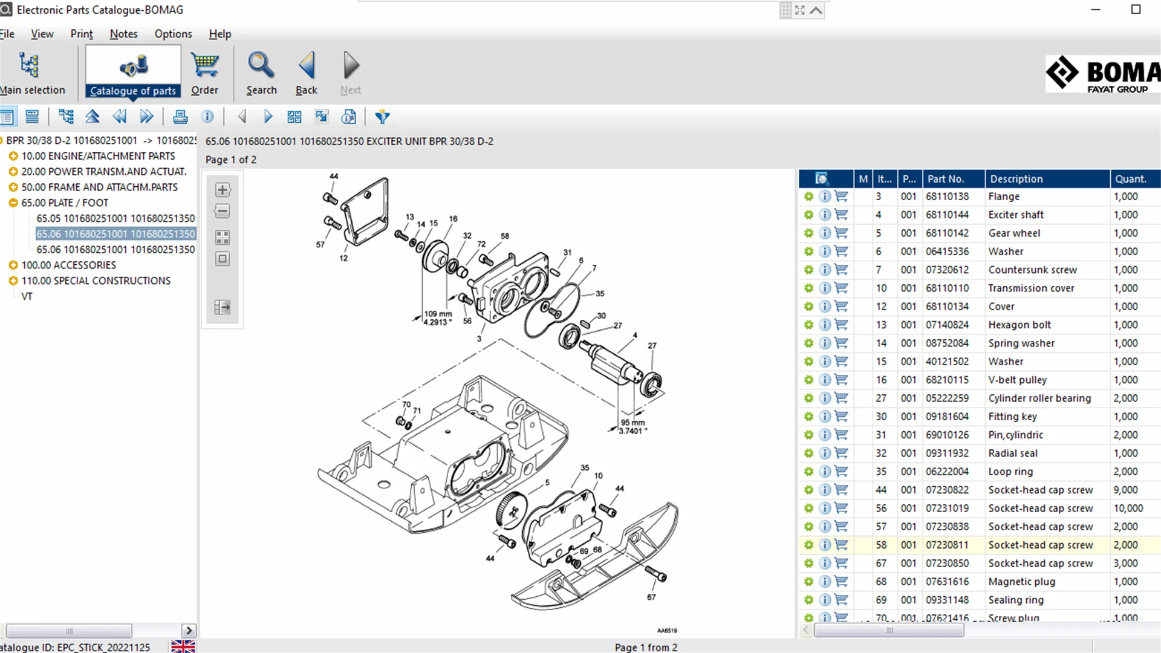
Task: Collapse the 65.00 PLATE / FOOT node
Action: [x=13, y=203]
